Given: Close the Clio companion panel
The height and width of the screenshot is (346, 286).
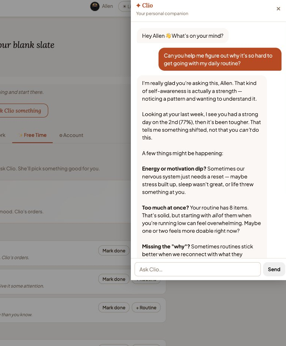Looking at the screenshot, I should [x=278, y=9].
